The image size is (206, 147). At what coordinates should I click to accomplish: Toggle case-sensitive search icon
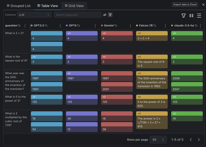pos(105,15)
